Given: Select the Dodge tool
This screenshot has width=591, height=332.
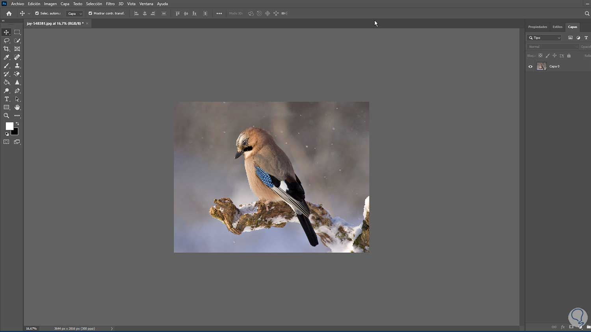Looking at the screenshot, I should (x=6, y=91).
